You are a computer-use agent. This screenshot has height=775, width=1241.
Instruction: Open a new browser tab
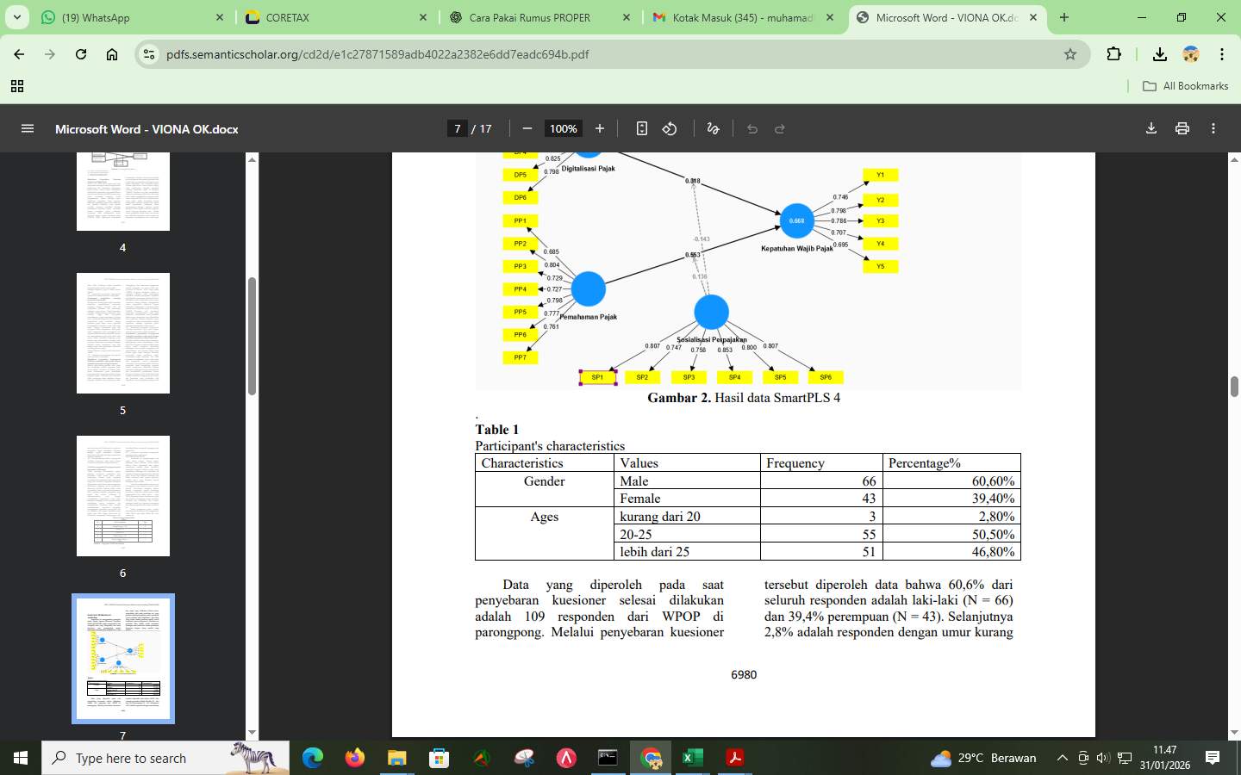1063,17
